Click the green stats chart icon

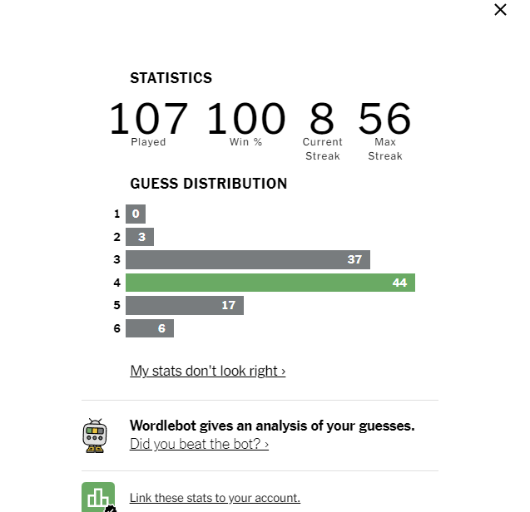98,497
